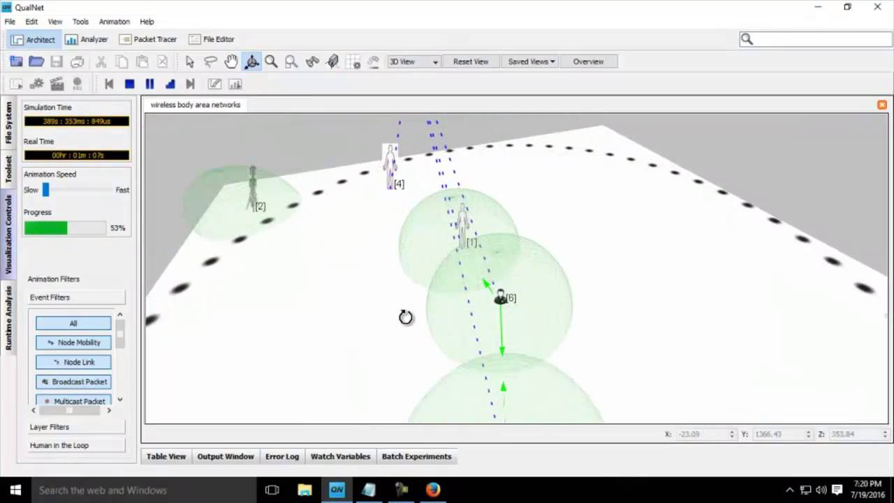Screen dimensions: 894x503
Task: Click the step forward staircase button
Action: click(x=170, y=84)
